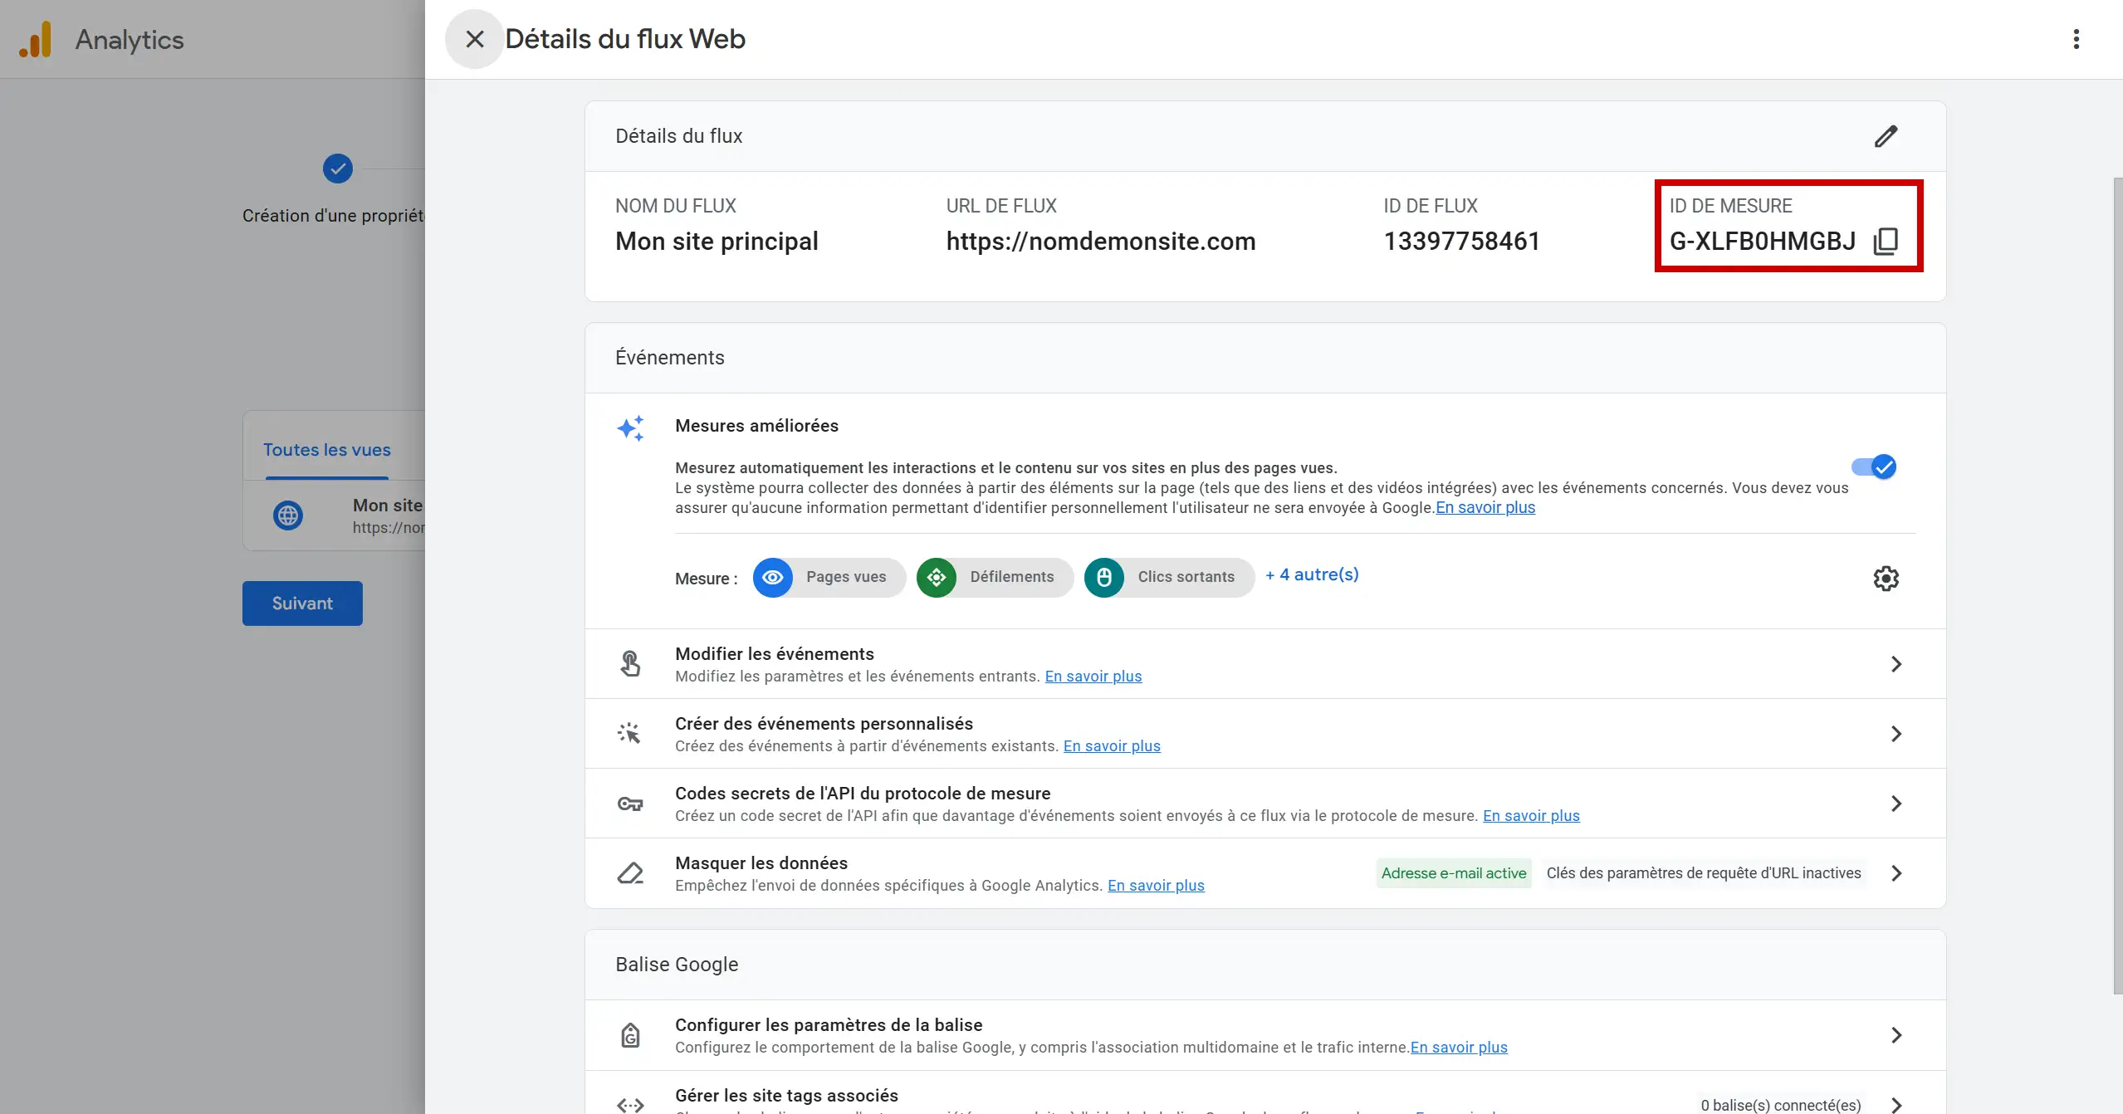Disable the Mesures améliorées toggle

(1875, 467)
